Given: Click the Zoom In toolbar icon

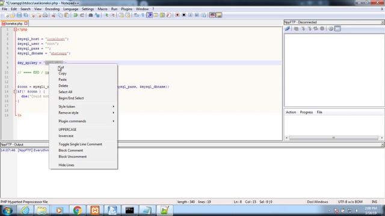Looking at the screenshot, I should (x=106, y=15).
